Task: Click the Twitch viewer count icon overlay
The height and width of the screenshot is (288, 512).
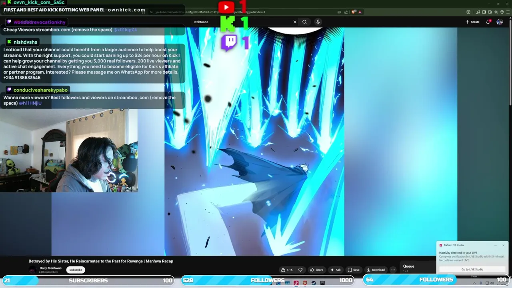Action: [229, 43]
